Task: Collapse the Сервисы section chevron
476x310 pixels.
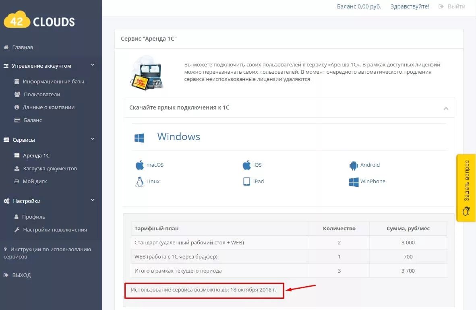Action: click(x=93, y=139)
